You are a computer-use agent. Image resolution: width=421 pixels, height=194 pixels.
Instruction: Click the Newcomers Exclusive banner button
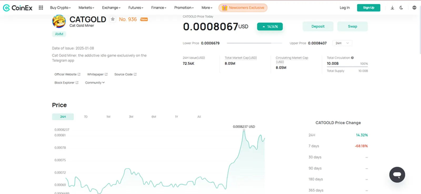[x=243, y=8]
